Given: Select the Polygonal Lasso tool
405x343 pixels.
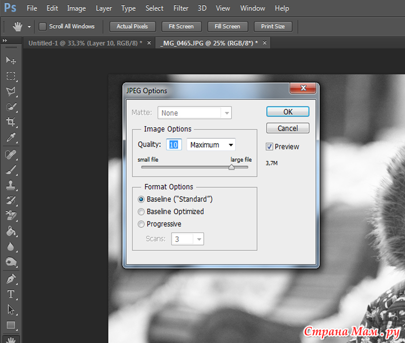Looking at the screenshot, I should point(11,91).
